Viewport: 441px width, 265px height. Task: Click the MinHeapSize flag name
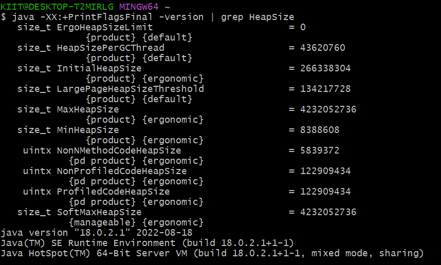(87, 130)
